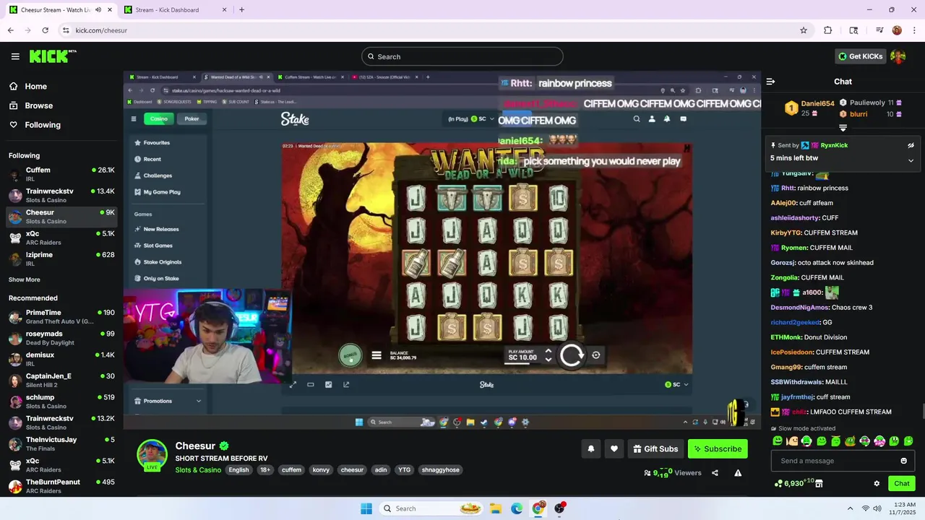Open Microsoft Edge from the taskbar

coord(517,508)
